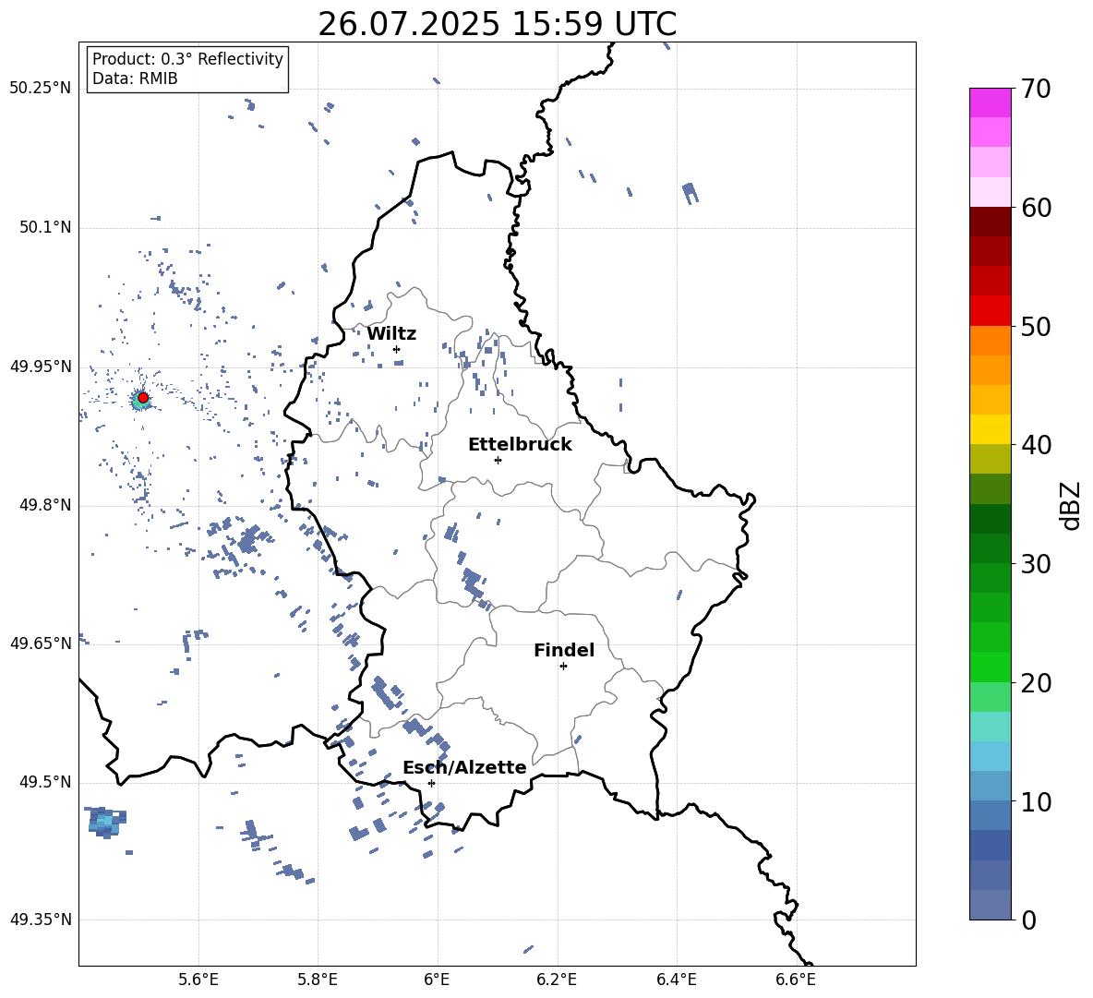Click the 49.95°N latitude label
Viewport: 1093px width, 998px height.
pyautogui.click(x=41, y=367)
